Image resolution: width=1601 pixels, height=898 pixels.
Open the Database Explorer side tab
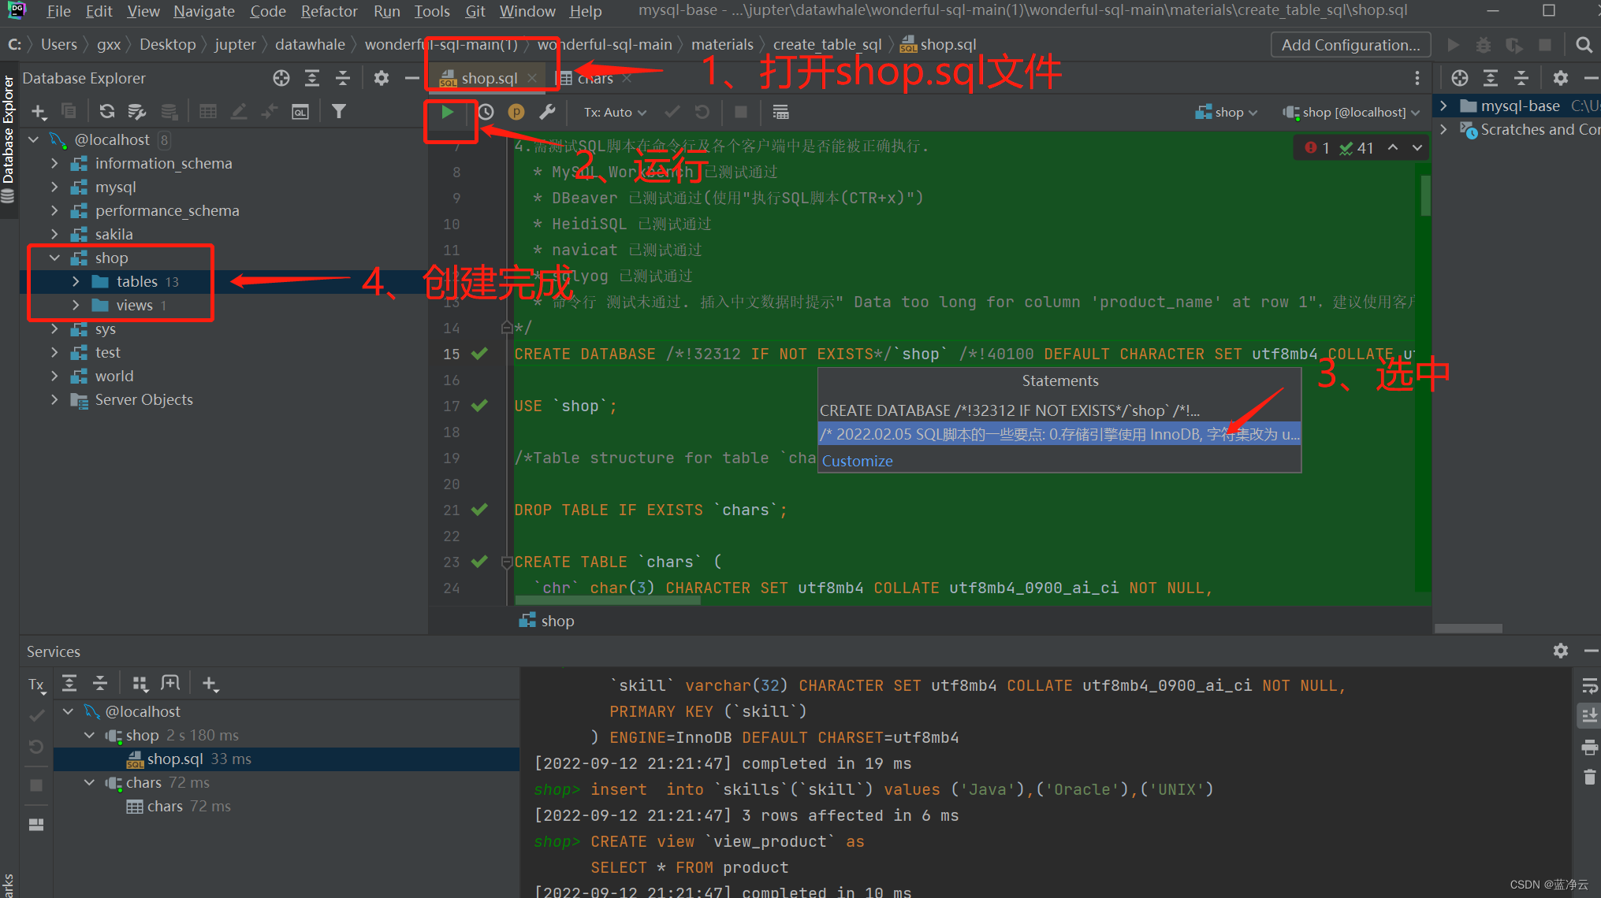point(9,138)
